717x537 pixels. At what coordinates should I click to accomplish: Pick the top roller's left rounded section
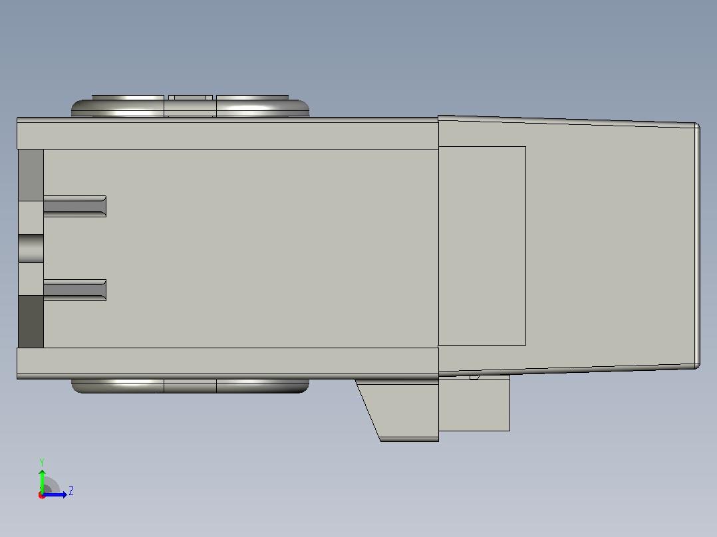pyautogui.click(x=118, y=107)
